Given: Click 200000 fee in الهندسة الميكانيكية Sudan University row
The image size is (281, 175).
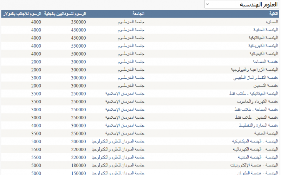Looking at the screenshot, I should click(x=78, y=142).
